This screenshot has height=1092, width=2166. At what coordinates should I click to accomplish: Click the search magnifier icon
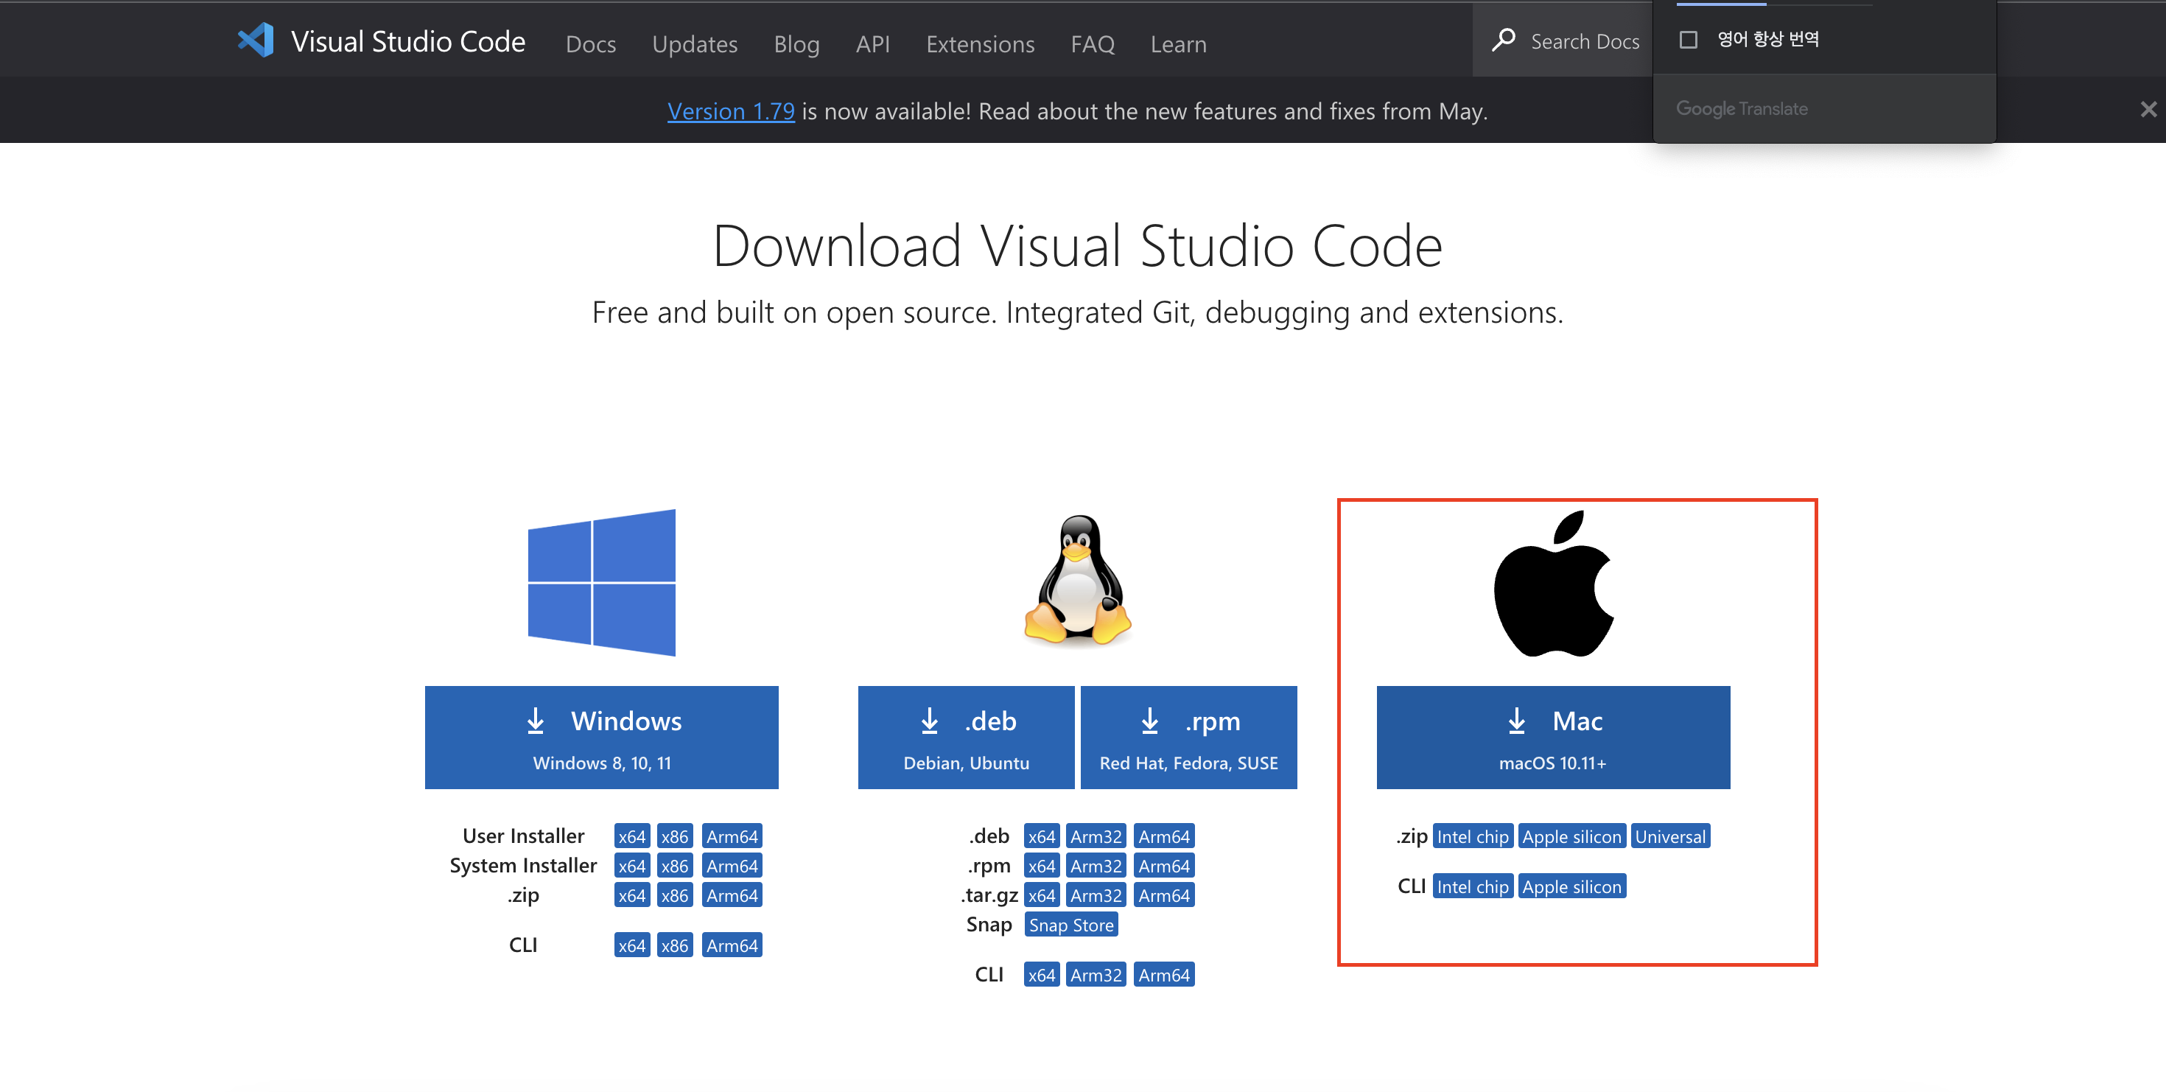point(1504,40)
